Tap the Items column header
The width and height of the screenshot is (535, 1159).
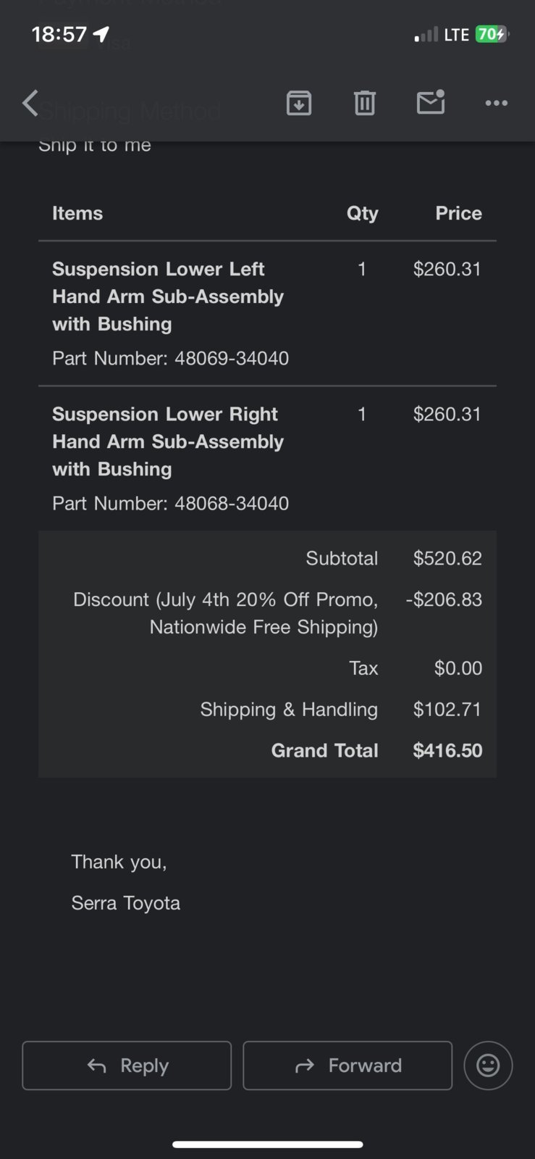point(77,213)
